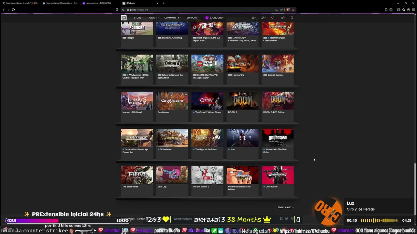Open the Nomads of Driftland cover

(137, 101)
